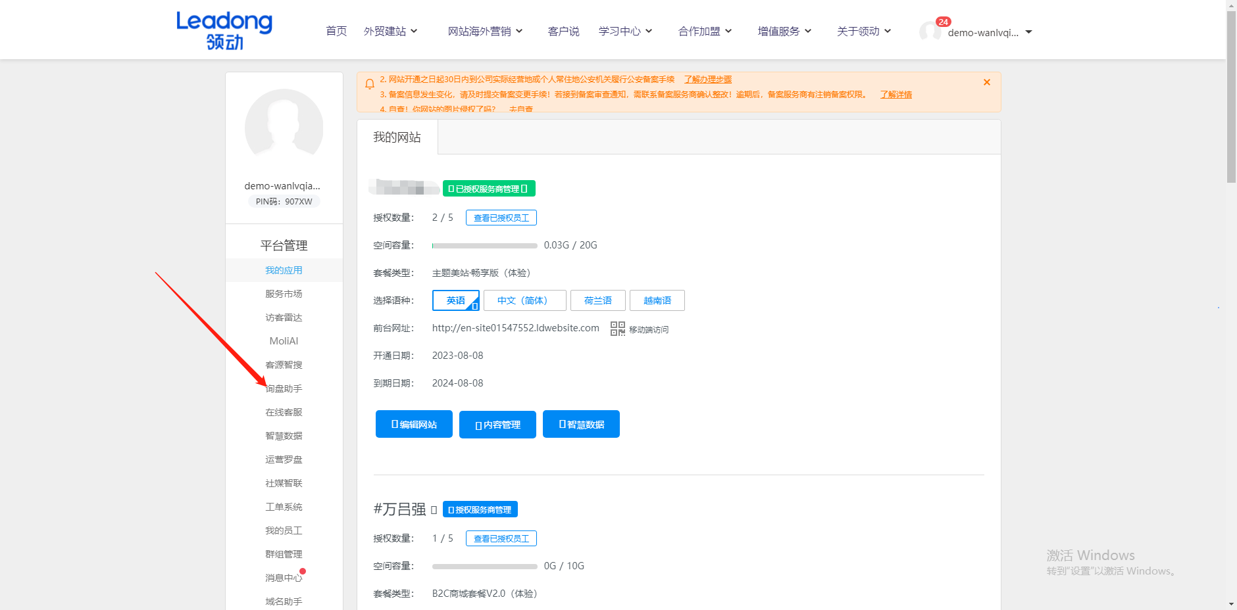Select 中文（简体） language option
1237x610 pixels.
[524, 300]
